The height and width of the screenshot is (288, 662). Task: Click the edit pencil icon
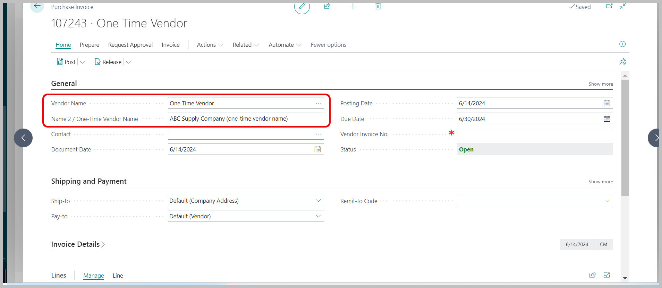[x=302, y=6]
